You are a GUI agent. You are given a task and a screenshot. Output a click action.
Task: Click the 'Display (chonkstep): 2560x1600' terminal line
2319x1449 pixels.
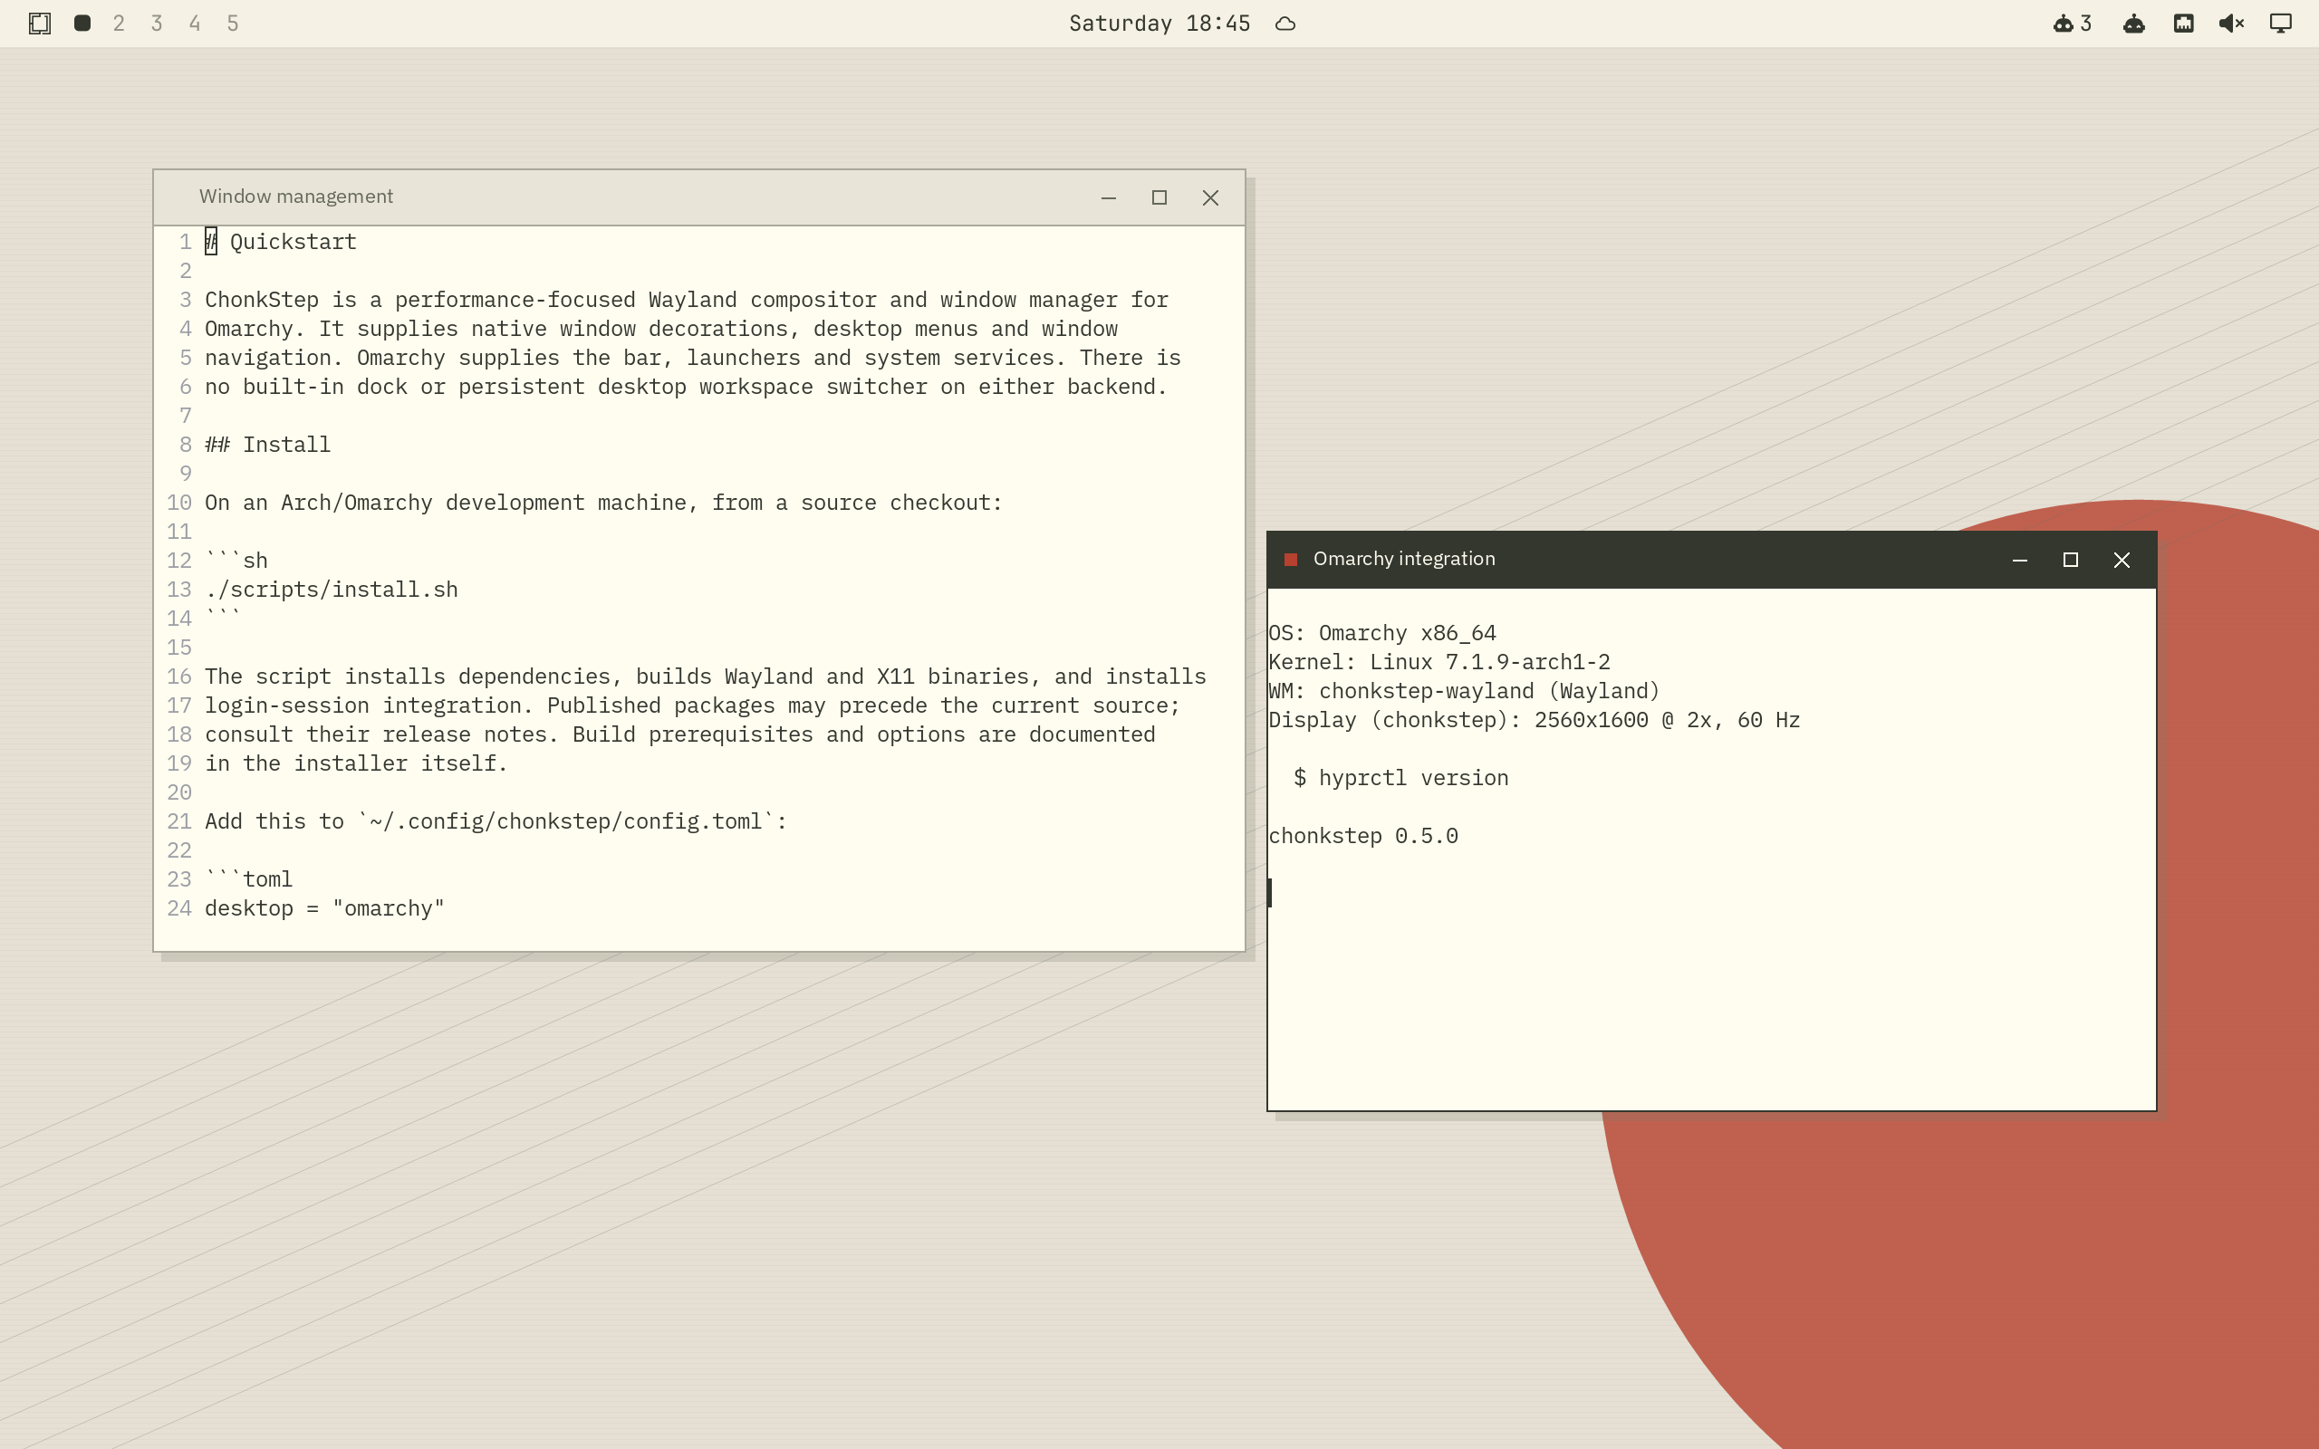pos(1535,720)
